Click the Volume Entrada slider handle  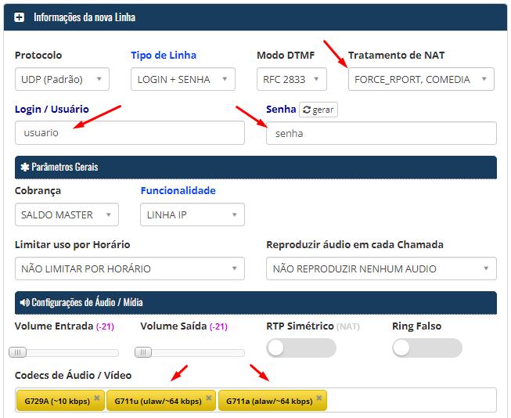17,352
